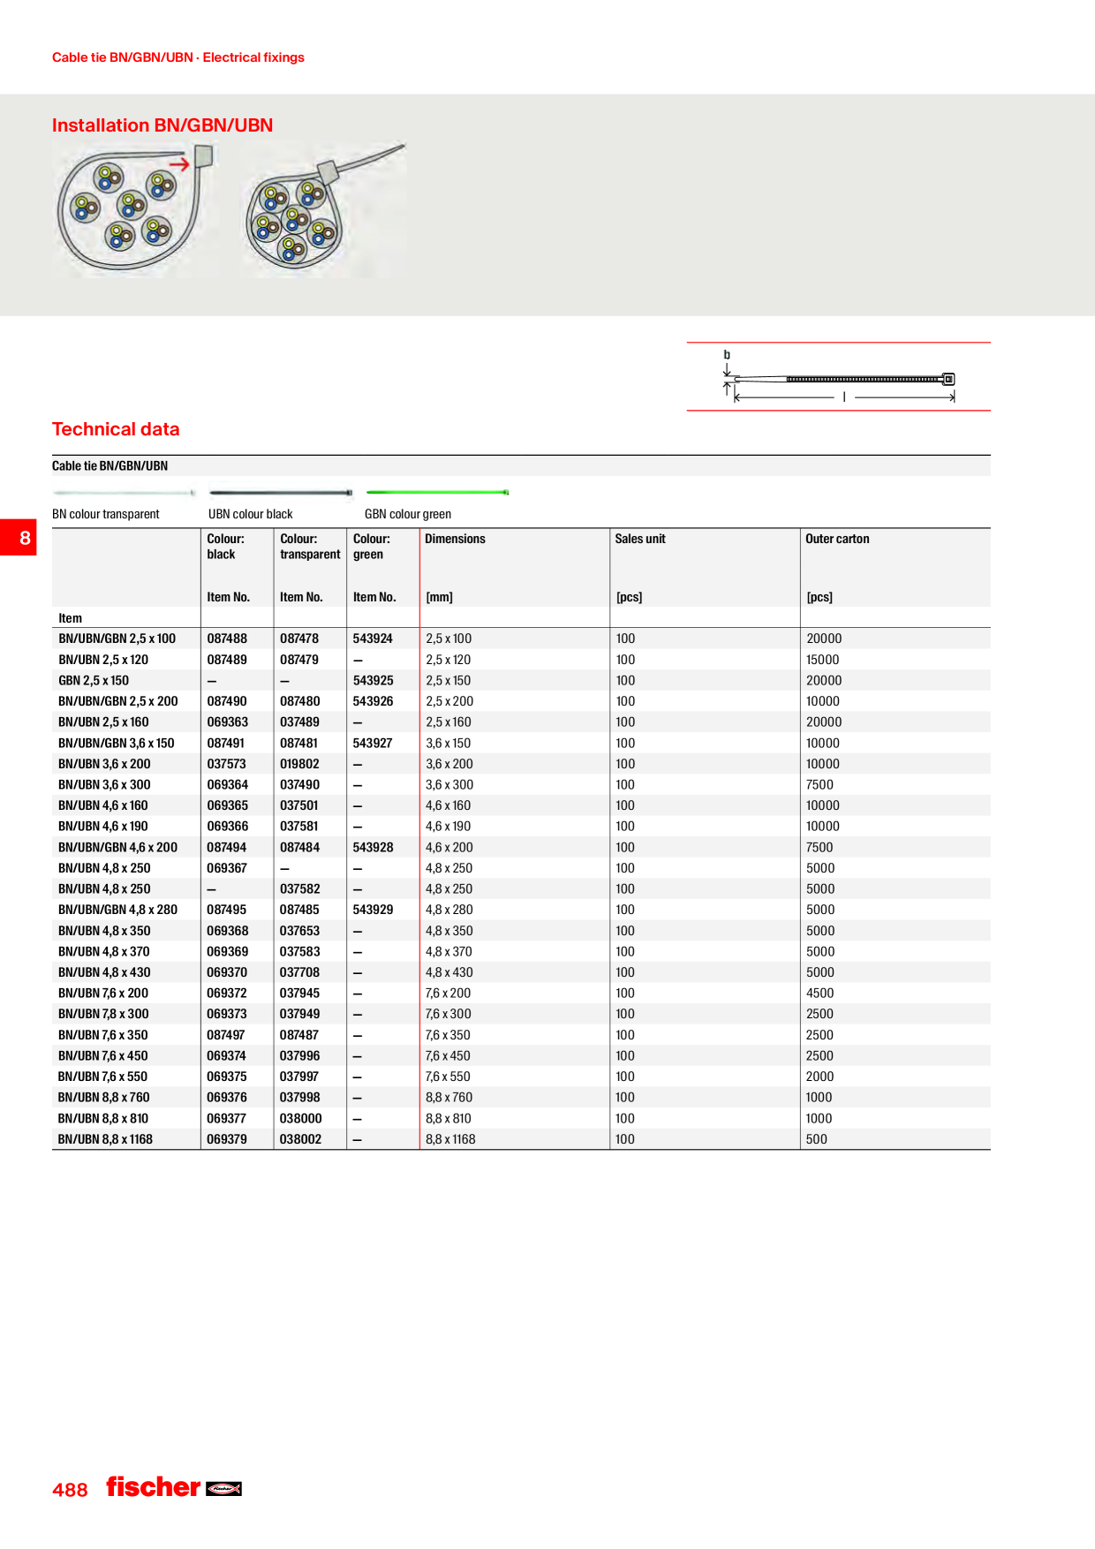Click row item 'BN/UBN 3,6 x 300'

click(x=104, y=785)
